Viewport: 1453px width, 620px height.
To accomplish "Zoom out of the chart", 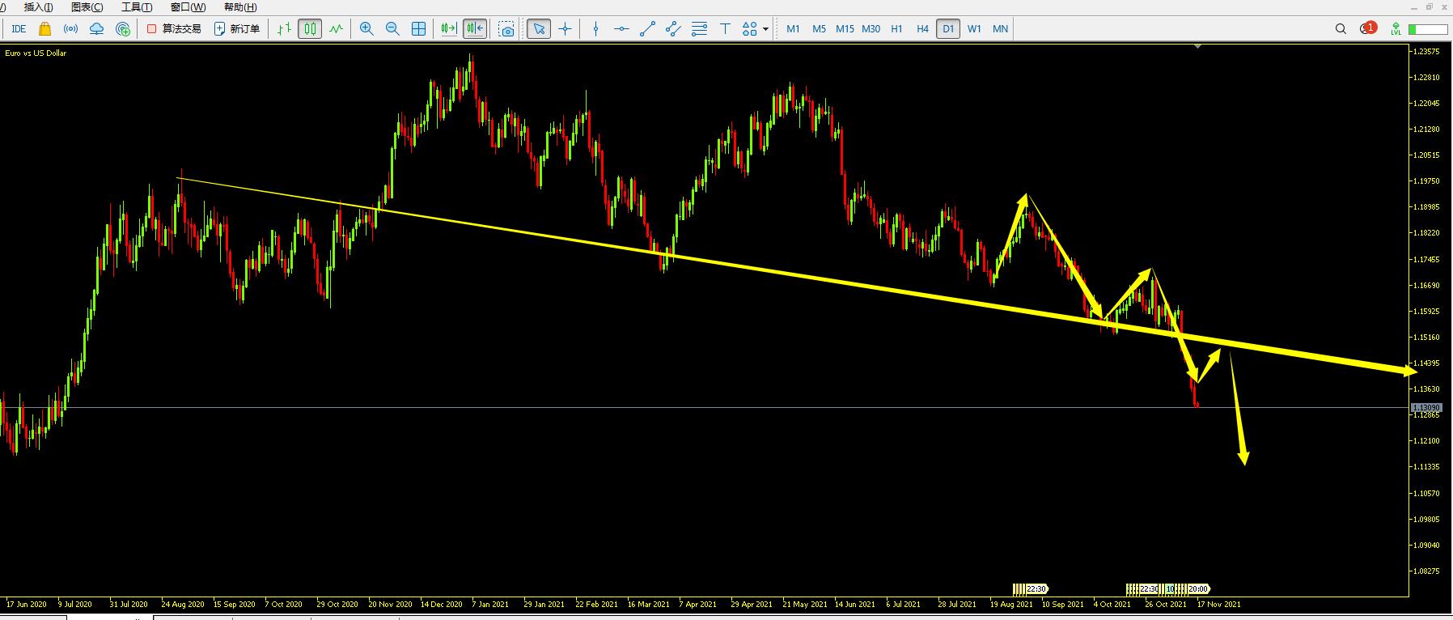I will tap(392, 29).
